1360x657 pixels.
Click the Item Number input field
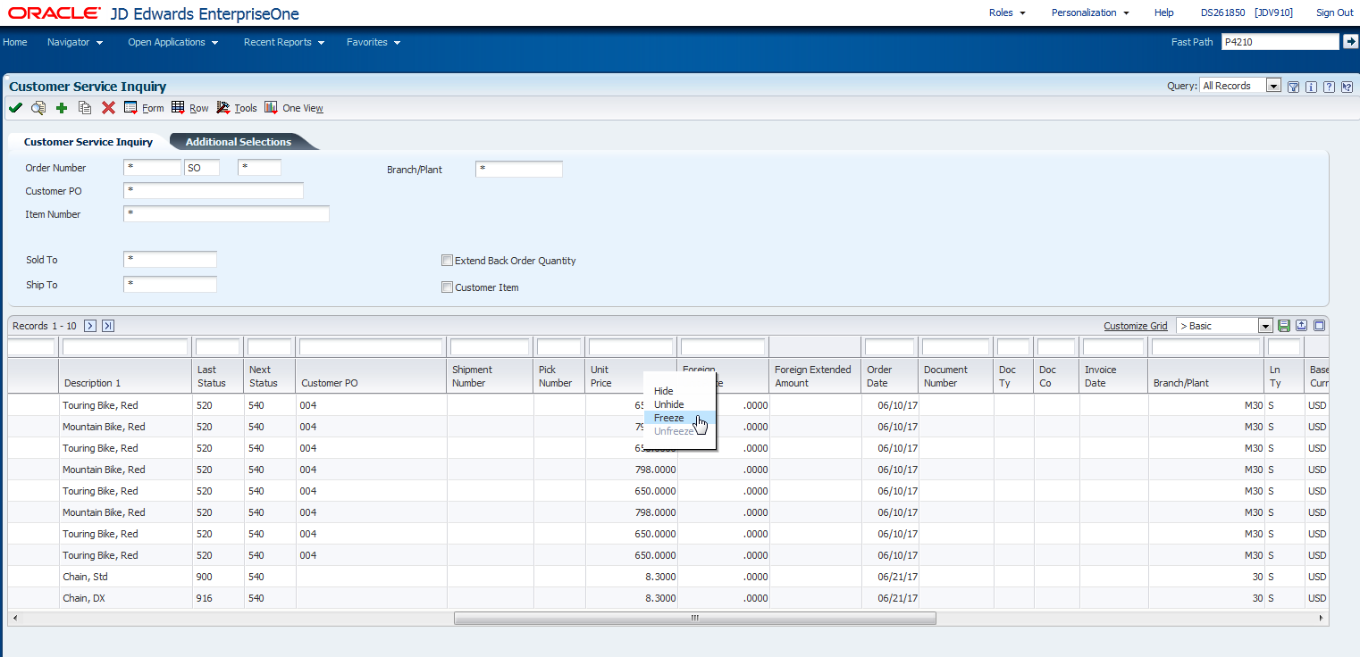(227, 214)
